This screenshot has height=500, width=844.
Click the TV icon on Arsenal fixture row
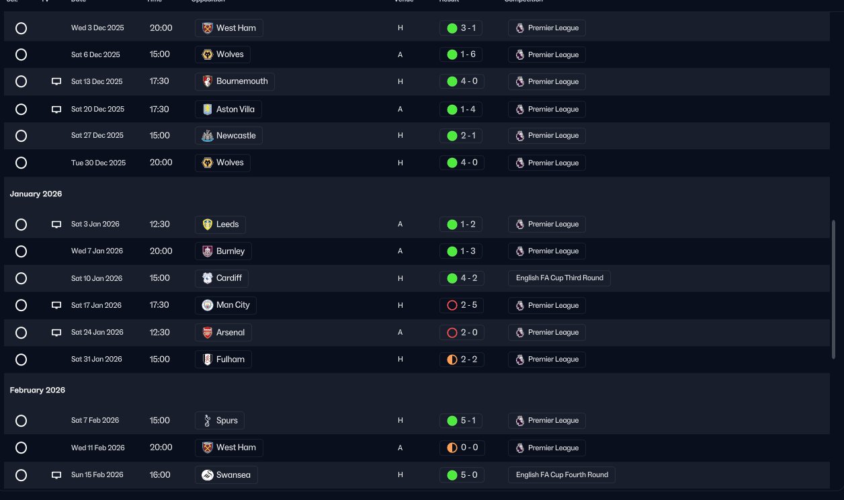pyautogui.click(x=56, y=333)
